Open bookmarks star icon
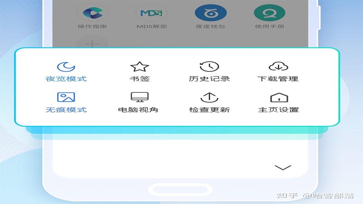The image size is (363, 204). 140,67
